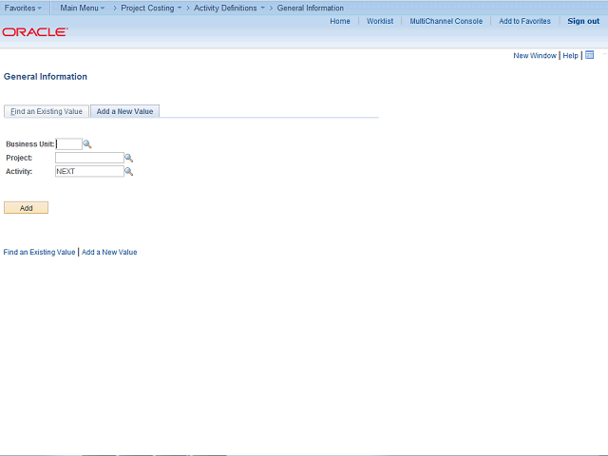608x456 pixels.
Task: Open MultiChannel Console link
Action: (x=446, y=21)
